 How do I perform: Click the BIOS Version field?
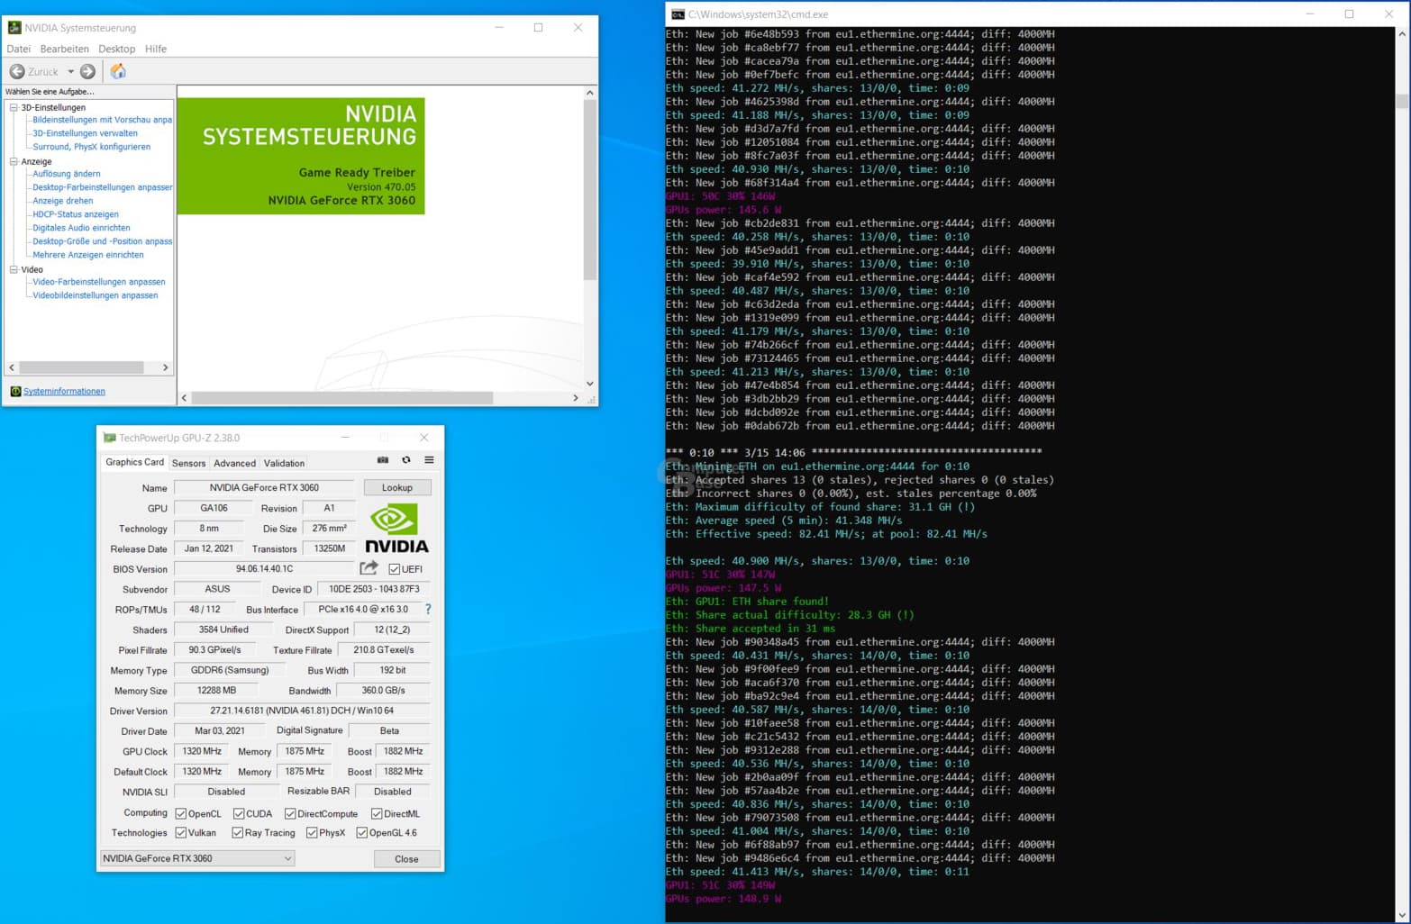coord(264,569)
